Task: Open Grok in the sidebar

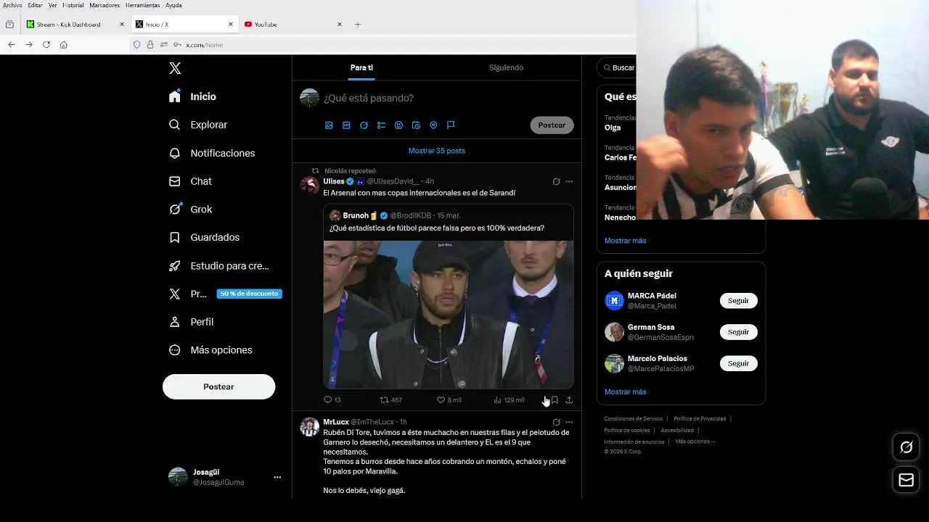Action: pyautogui.click(x=190, y=210)
